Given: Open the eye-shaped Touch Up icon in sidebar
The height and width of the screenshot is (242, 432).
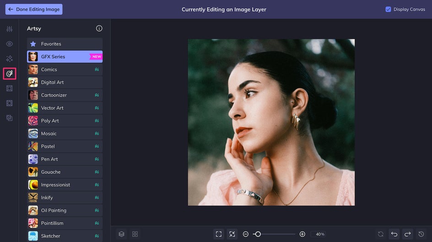Looking at the screenshot, I should click(x=9, y=44).
